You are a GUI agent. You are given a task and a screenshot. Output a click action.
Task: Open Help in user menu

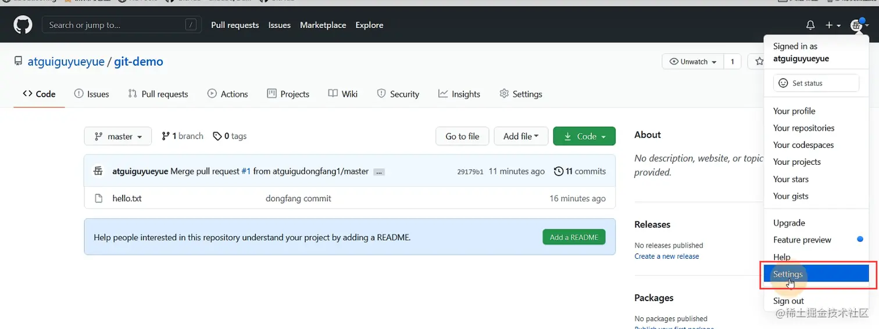point(816,256)
